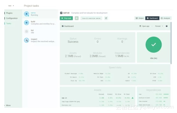The width and height of the screenshot is (177, 113).
Task: Click the clipboard icon beside serve title
Action: coord(61,13)
